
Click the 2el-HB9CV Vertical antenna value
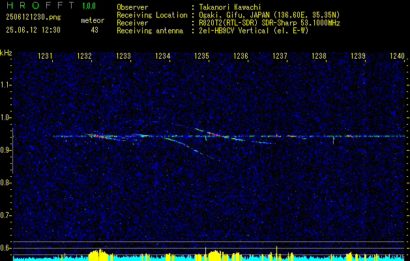pos(254,31)
